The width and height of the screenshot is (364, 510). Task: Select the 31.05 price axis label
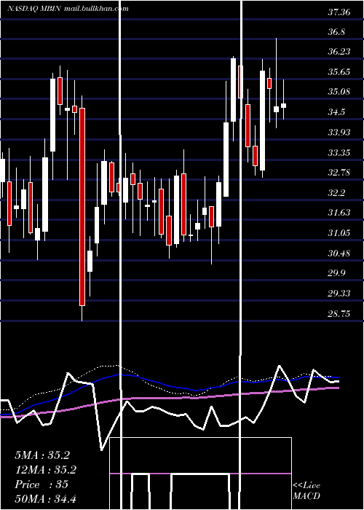pyautogui.click(x=339, y=232)
